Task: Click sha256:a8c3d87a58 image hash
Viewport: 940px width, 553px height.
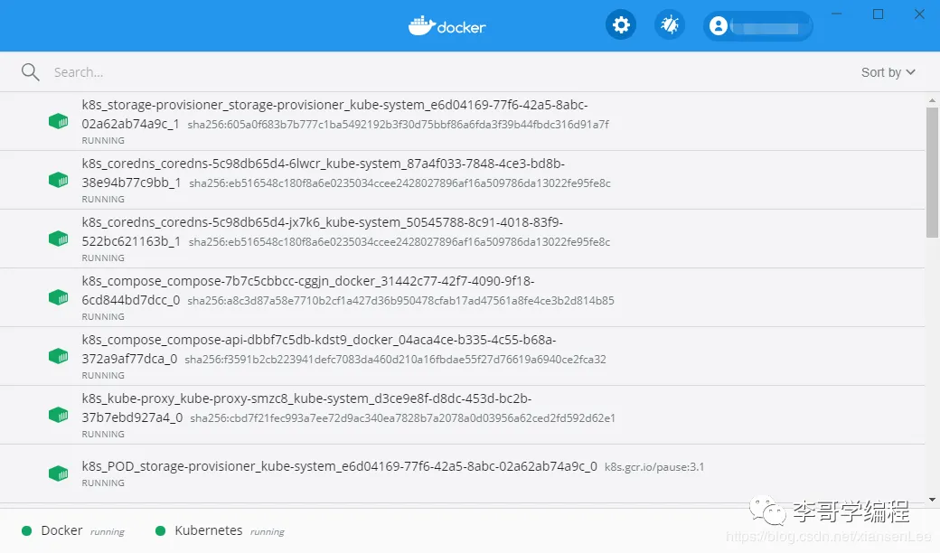Action: tap(400, 301)
